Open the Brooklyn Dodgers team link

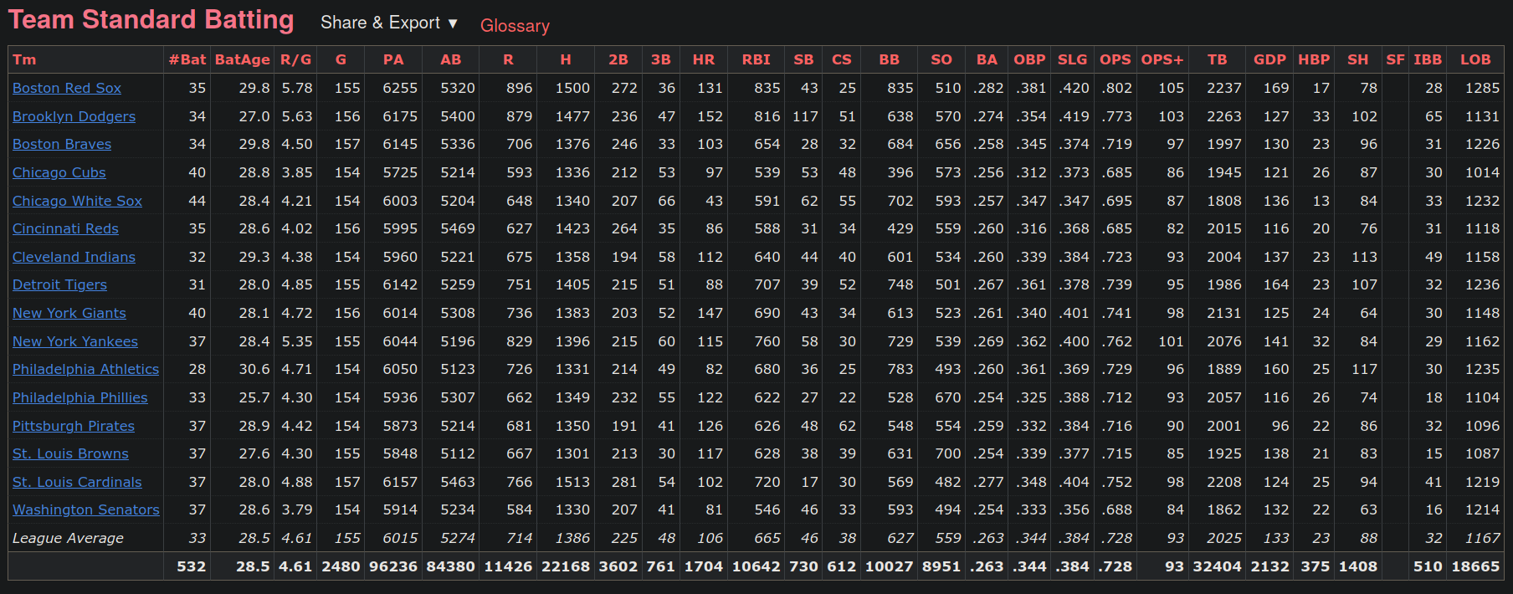(x=74, y=116)
